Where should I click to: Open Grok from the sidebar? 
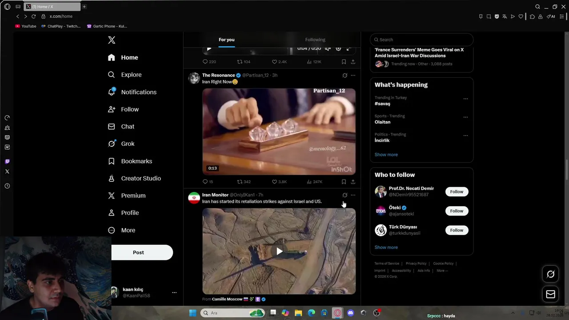121,144
